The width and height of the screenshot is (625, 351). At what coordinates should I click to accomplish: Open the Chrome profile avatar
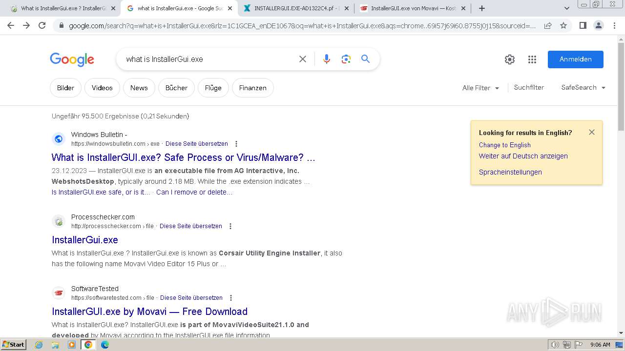point(598,25)
